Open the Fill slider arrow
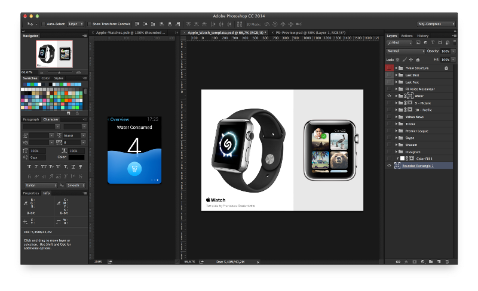478x291 pixels. (x=454, y=60)
